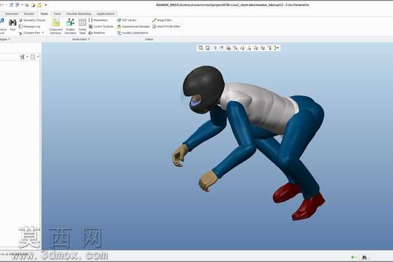Screen dimensions: 393x262
Task: Open the Component Interface tool
Action: 56,26
